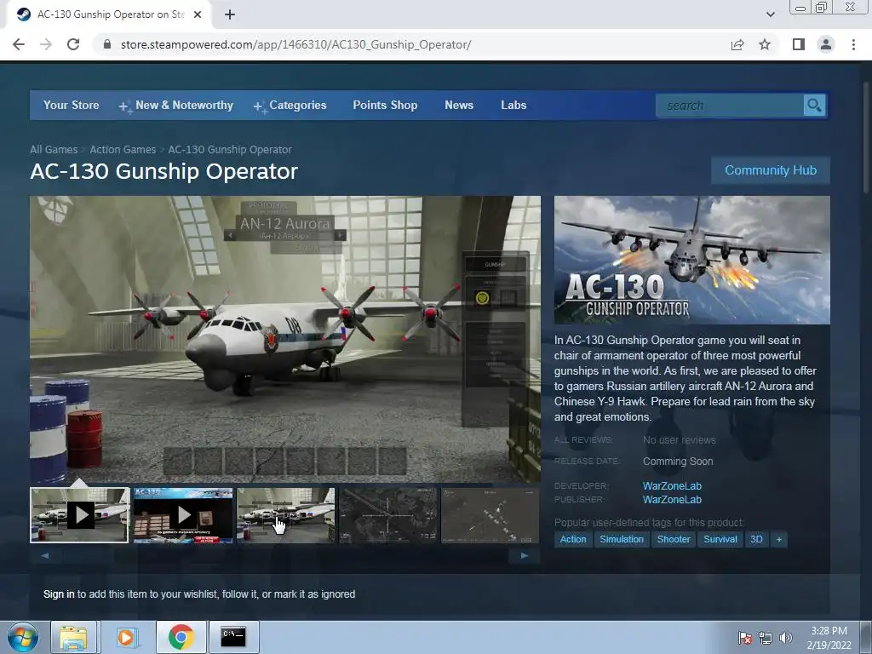The width and height of the screenshot is (872, 654).
Task: Click the main trailer video player
Action: pos(284,339)
